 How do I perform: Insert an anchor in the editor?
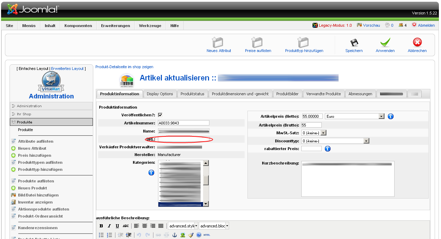(174, 235)
